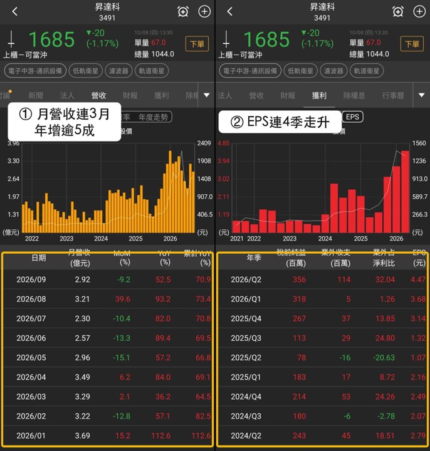Tap the back arrow in right panel

coord(229,11)
